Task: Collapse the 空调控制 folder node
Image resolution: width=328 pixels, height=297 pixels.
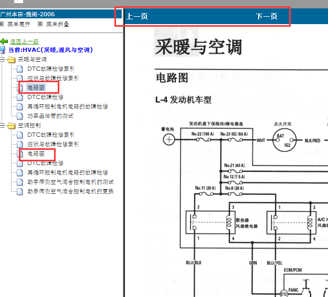Action: click(2, 126)
